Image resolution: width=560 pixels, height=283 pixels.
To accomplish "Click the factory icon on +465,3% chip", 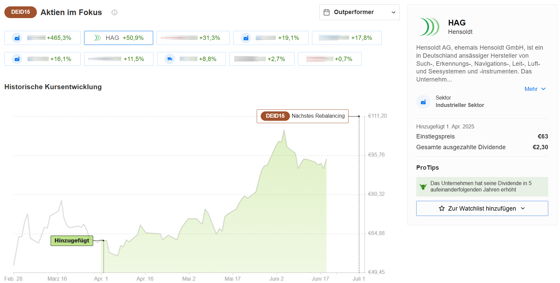I will tap(17, 38).
